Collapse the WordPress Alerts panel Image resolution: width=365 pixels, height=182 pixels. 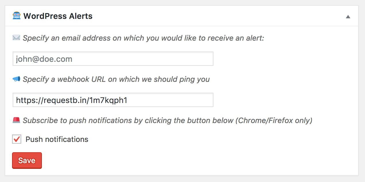click(x=348, y=17)
